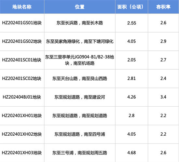Click location 东至三号浦，南至规划周五路
179x162 pixels.
80,153
